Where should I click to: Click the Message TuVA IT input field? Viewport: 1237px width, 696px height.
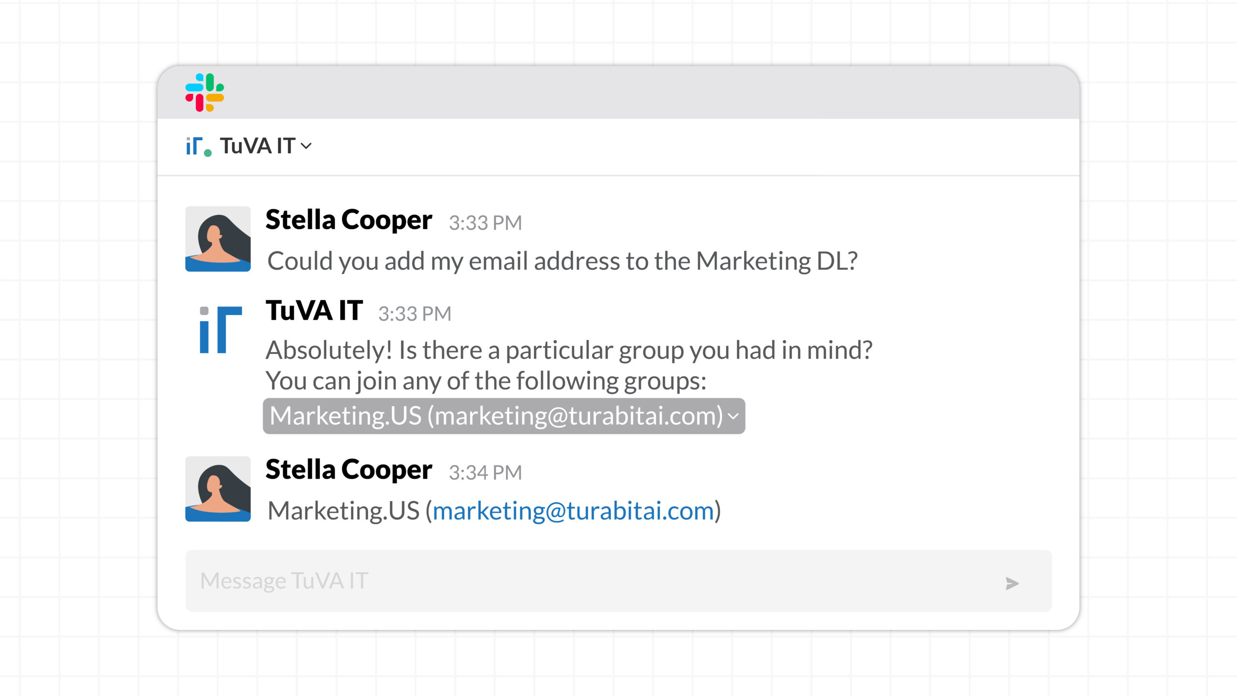tap(618, 580)
